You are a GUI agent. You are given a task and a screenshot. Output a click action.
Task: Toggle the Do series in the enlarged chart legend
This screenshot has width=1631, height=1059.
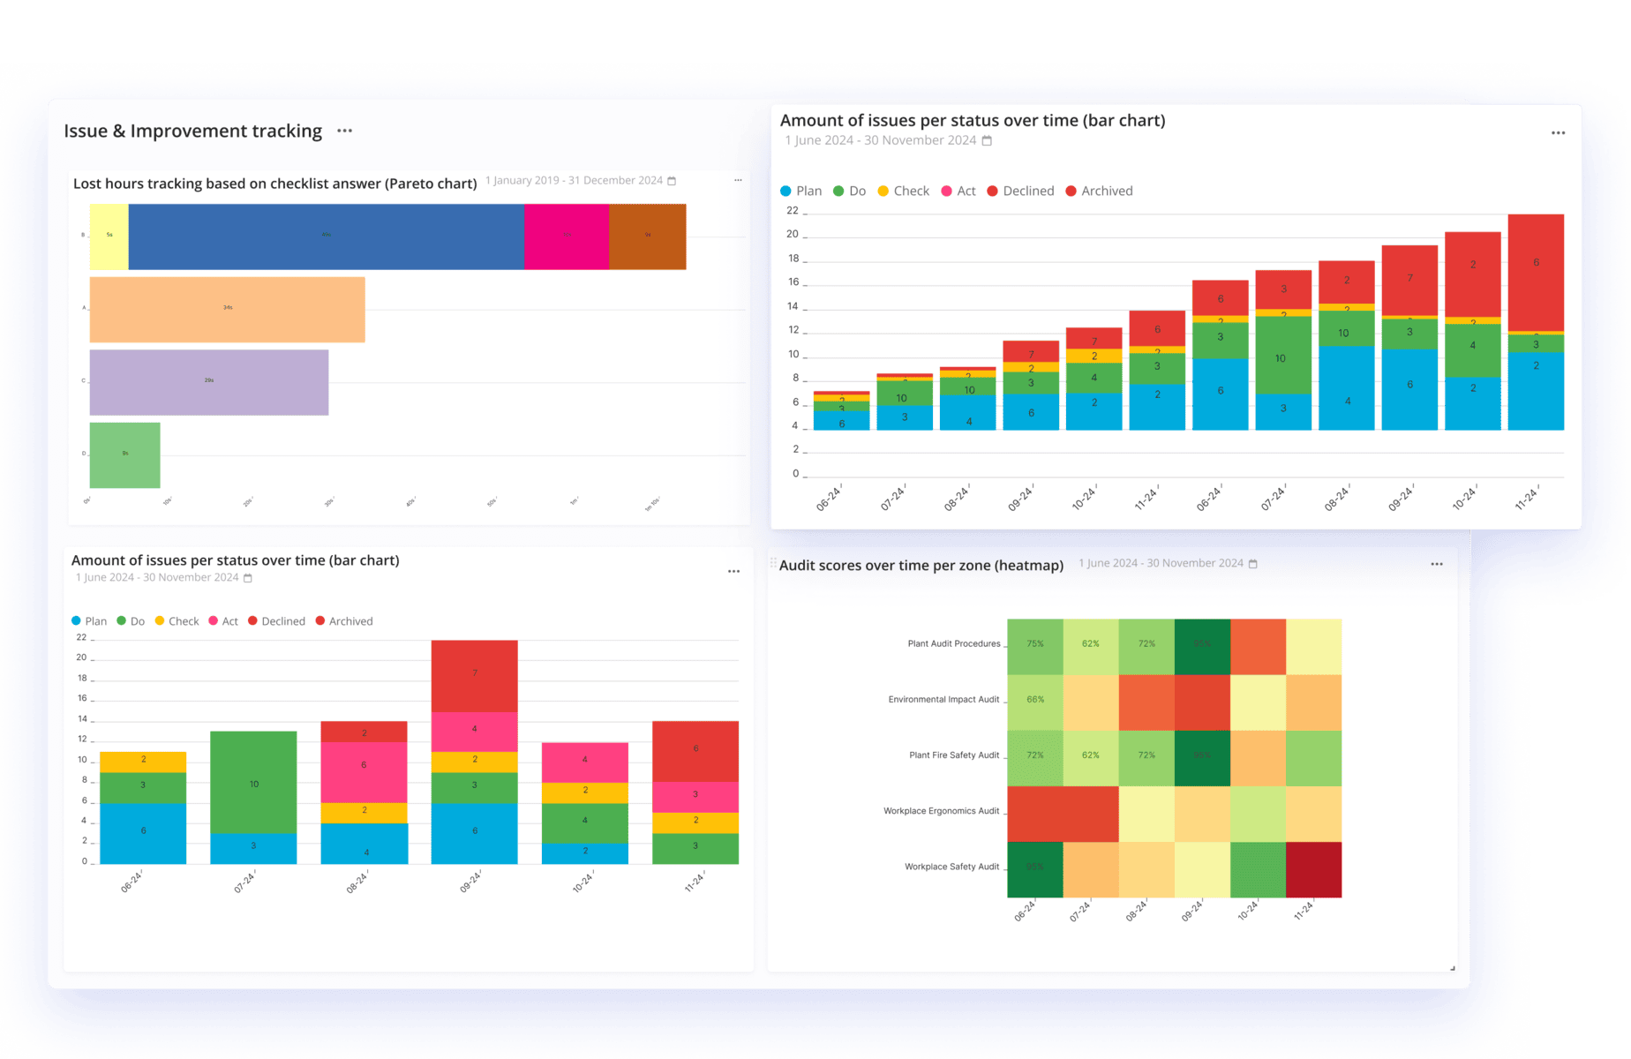tap(849, 191)
